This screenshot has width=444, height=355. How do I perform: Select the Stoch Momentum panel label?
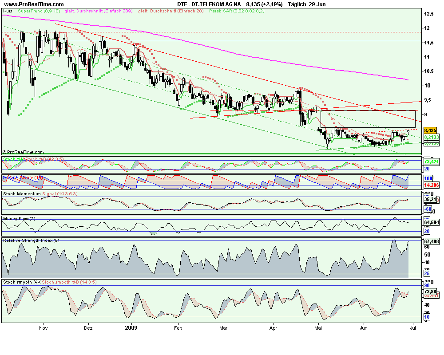point(22,194)
